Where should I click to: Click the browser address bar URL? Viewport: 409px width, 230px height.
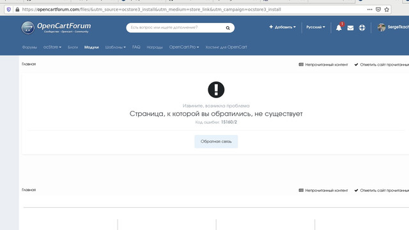(x=151, y=10)
